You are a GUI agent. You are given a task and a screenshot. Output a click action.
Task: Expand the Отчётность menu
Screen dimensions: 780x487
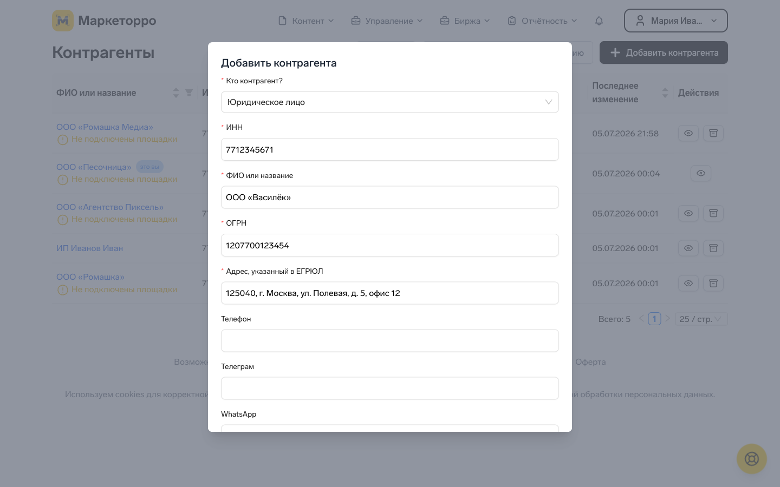[x=542, y=21]
